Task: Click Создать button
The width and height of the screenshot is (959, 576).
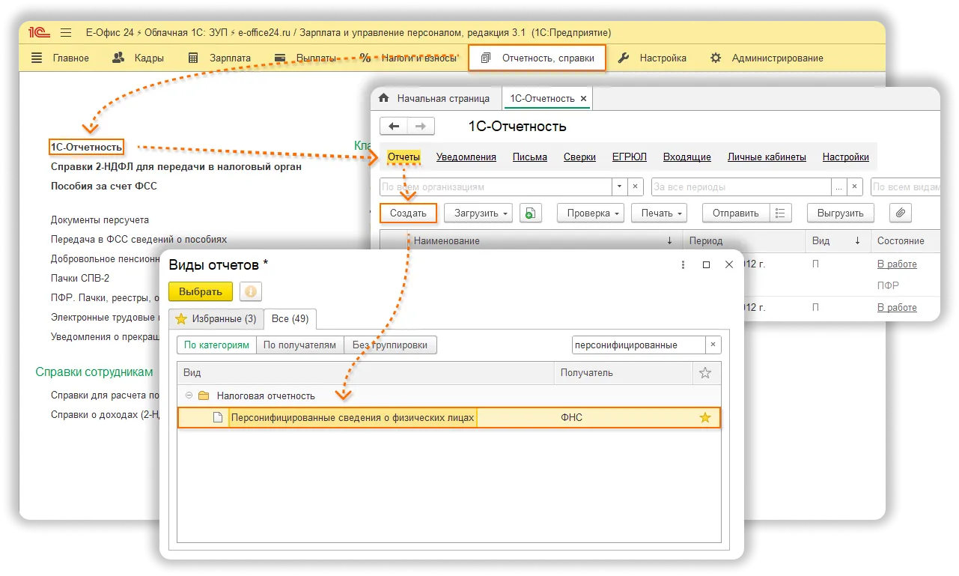Action: point(408,213)
